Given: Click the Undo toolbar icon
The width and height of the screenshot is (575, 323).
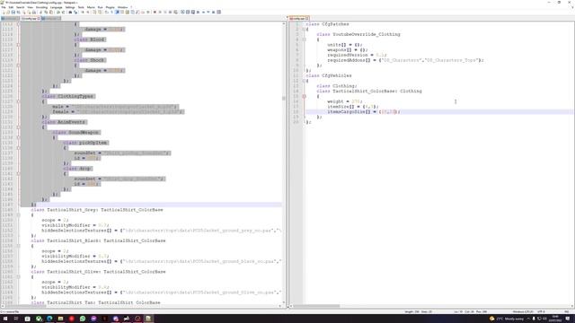Looking at the screenshot, I should [57, 12].
